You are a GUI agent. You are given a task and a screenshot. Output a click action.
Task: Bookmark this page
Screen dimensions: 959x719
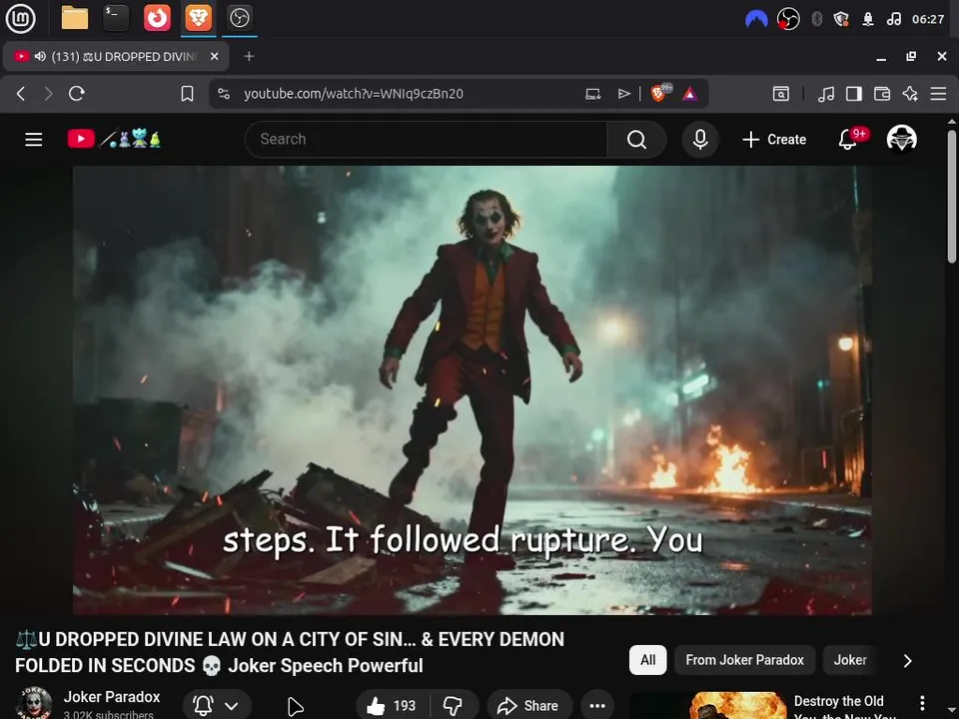[187, 94]
